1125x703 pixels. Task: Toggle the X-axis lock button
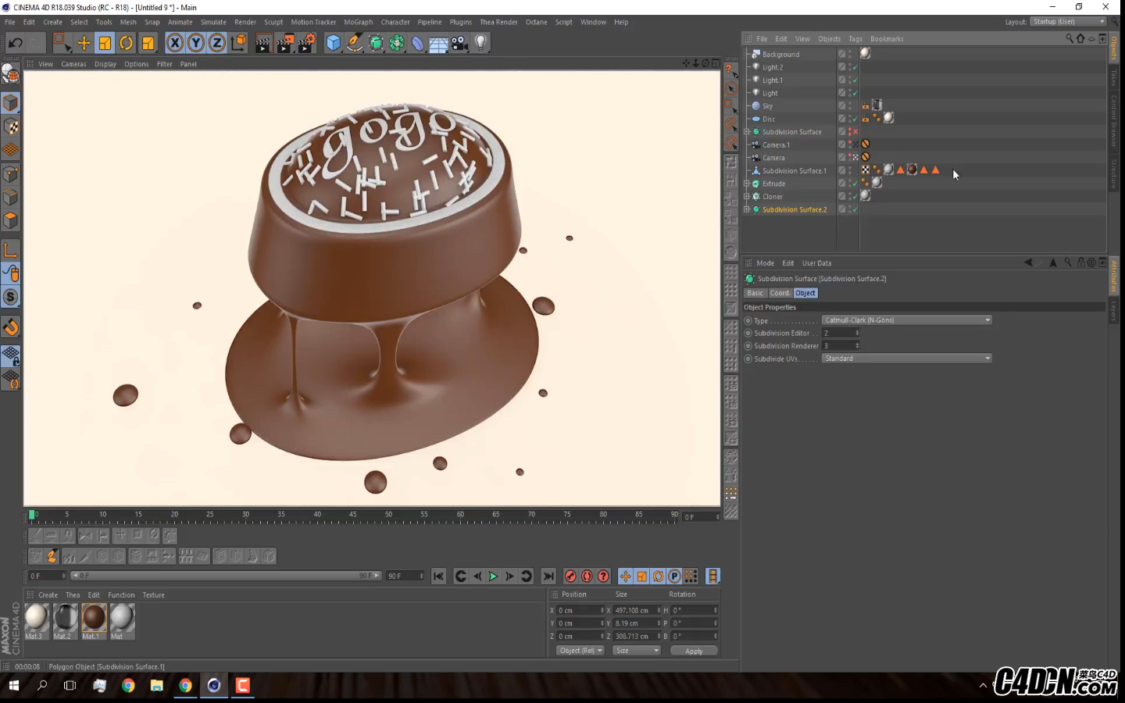[x=175, y=43]
